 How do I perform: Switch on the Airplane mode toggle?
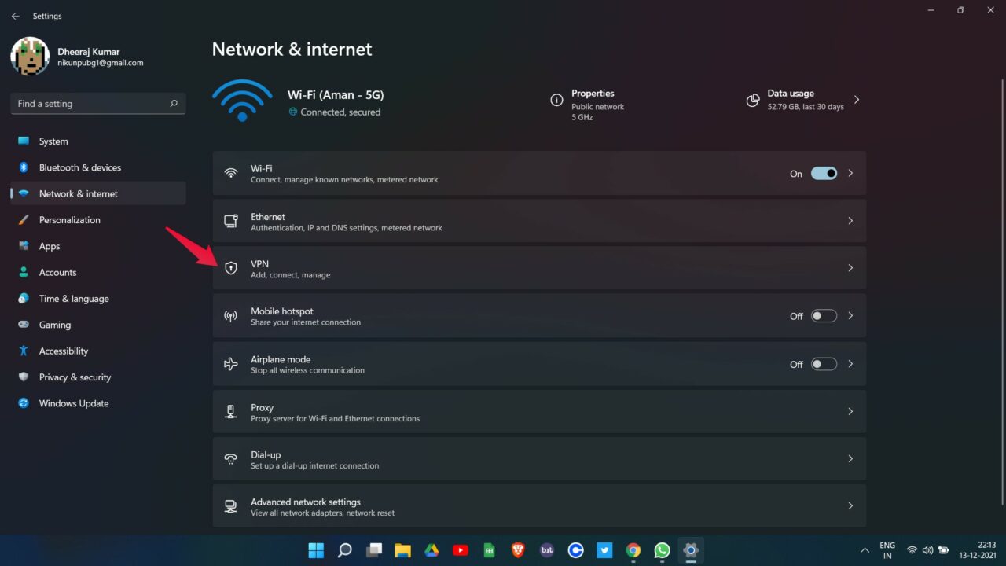click(824, 364)
